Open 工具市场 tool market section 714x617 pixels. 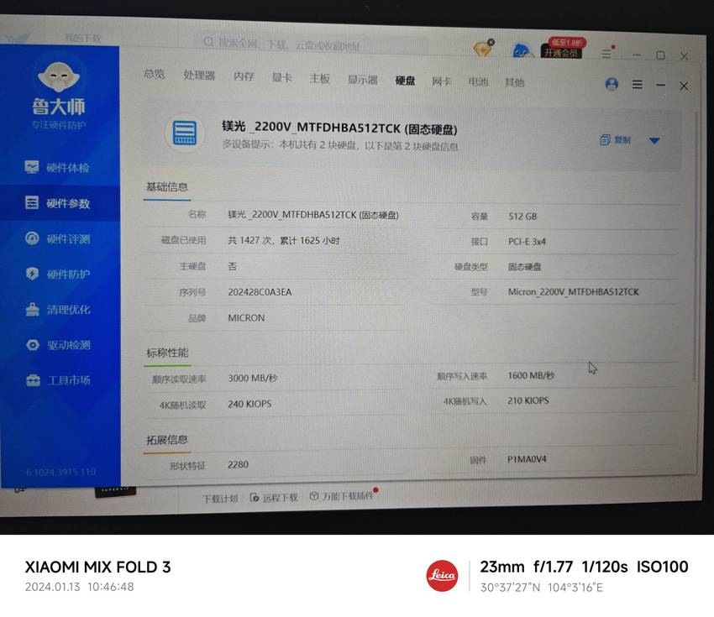pos(57,380)
